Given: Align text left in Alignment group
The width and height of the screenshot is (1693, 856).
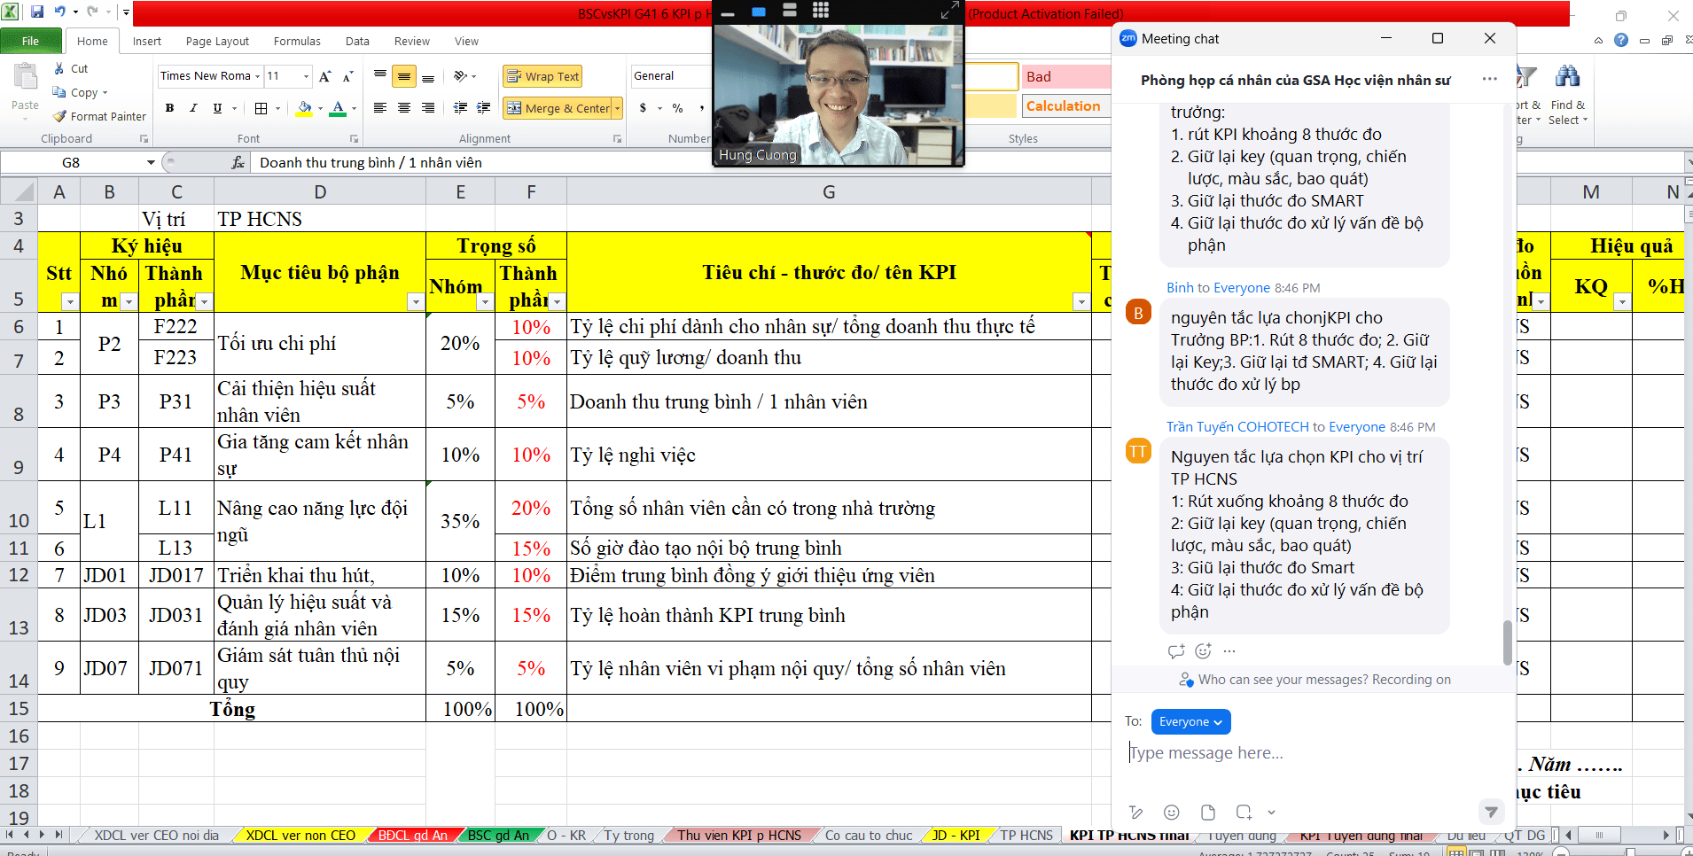Looking at the screenshot, I should [x=380, y=108].
